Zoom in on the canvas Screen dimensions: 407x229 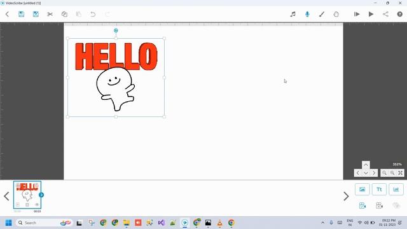coord(392,173)
